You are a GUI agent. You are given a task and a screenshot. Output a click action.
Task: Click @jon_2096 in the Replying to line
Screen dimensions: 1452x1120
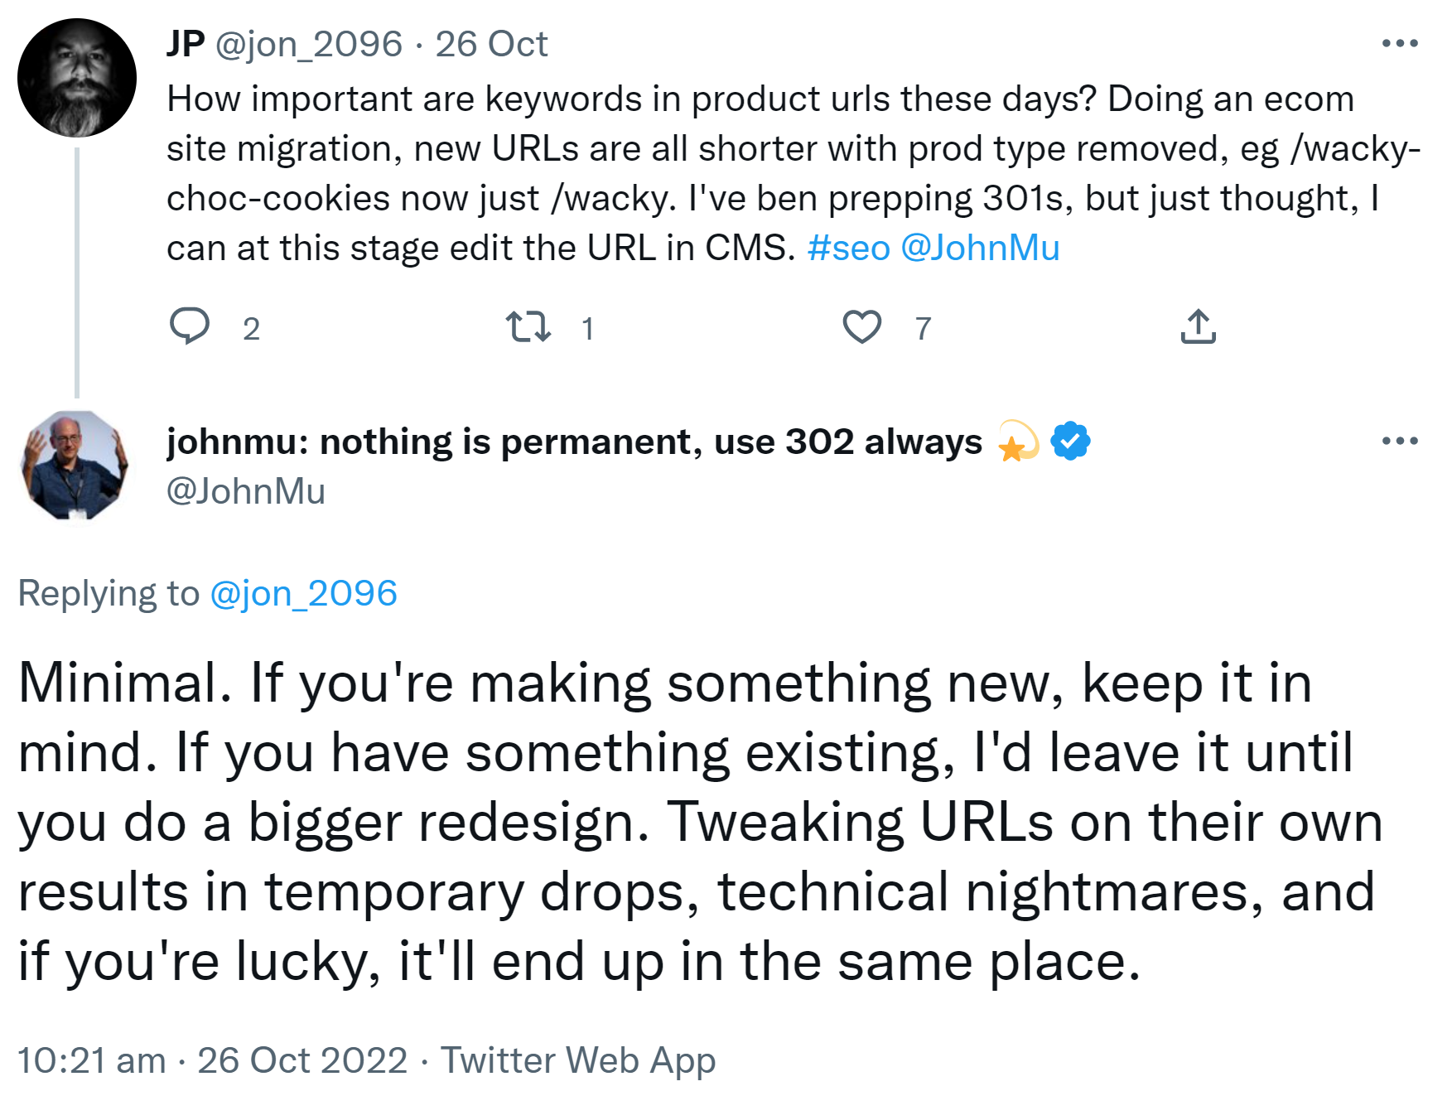303,593
